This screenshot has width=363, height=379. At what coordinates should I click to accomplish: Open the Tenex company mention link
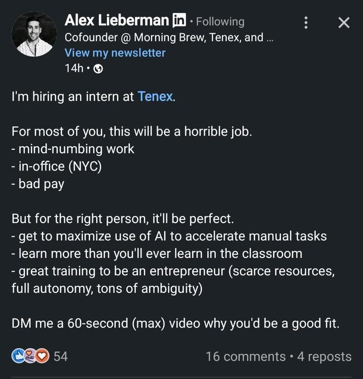pyautogui.click(x=155, y=97)
